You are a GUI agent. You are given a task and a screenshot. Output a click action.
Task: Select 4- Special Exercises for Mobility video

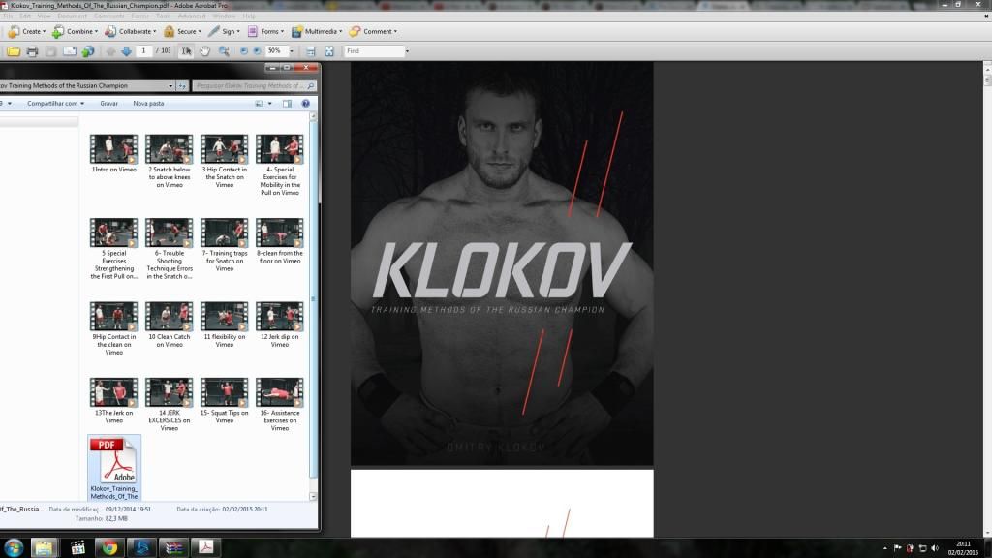(280, 165)
